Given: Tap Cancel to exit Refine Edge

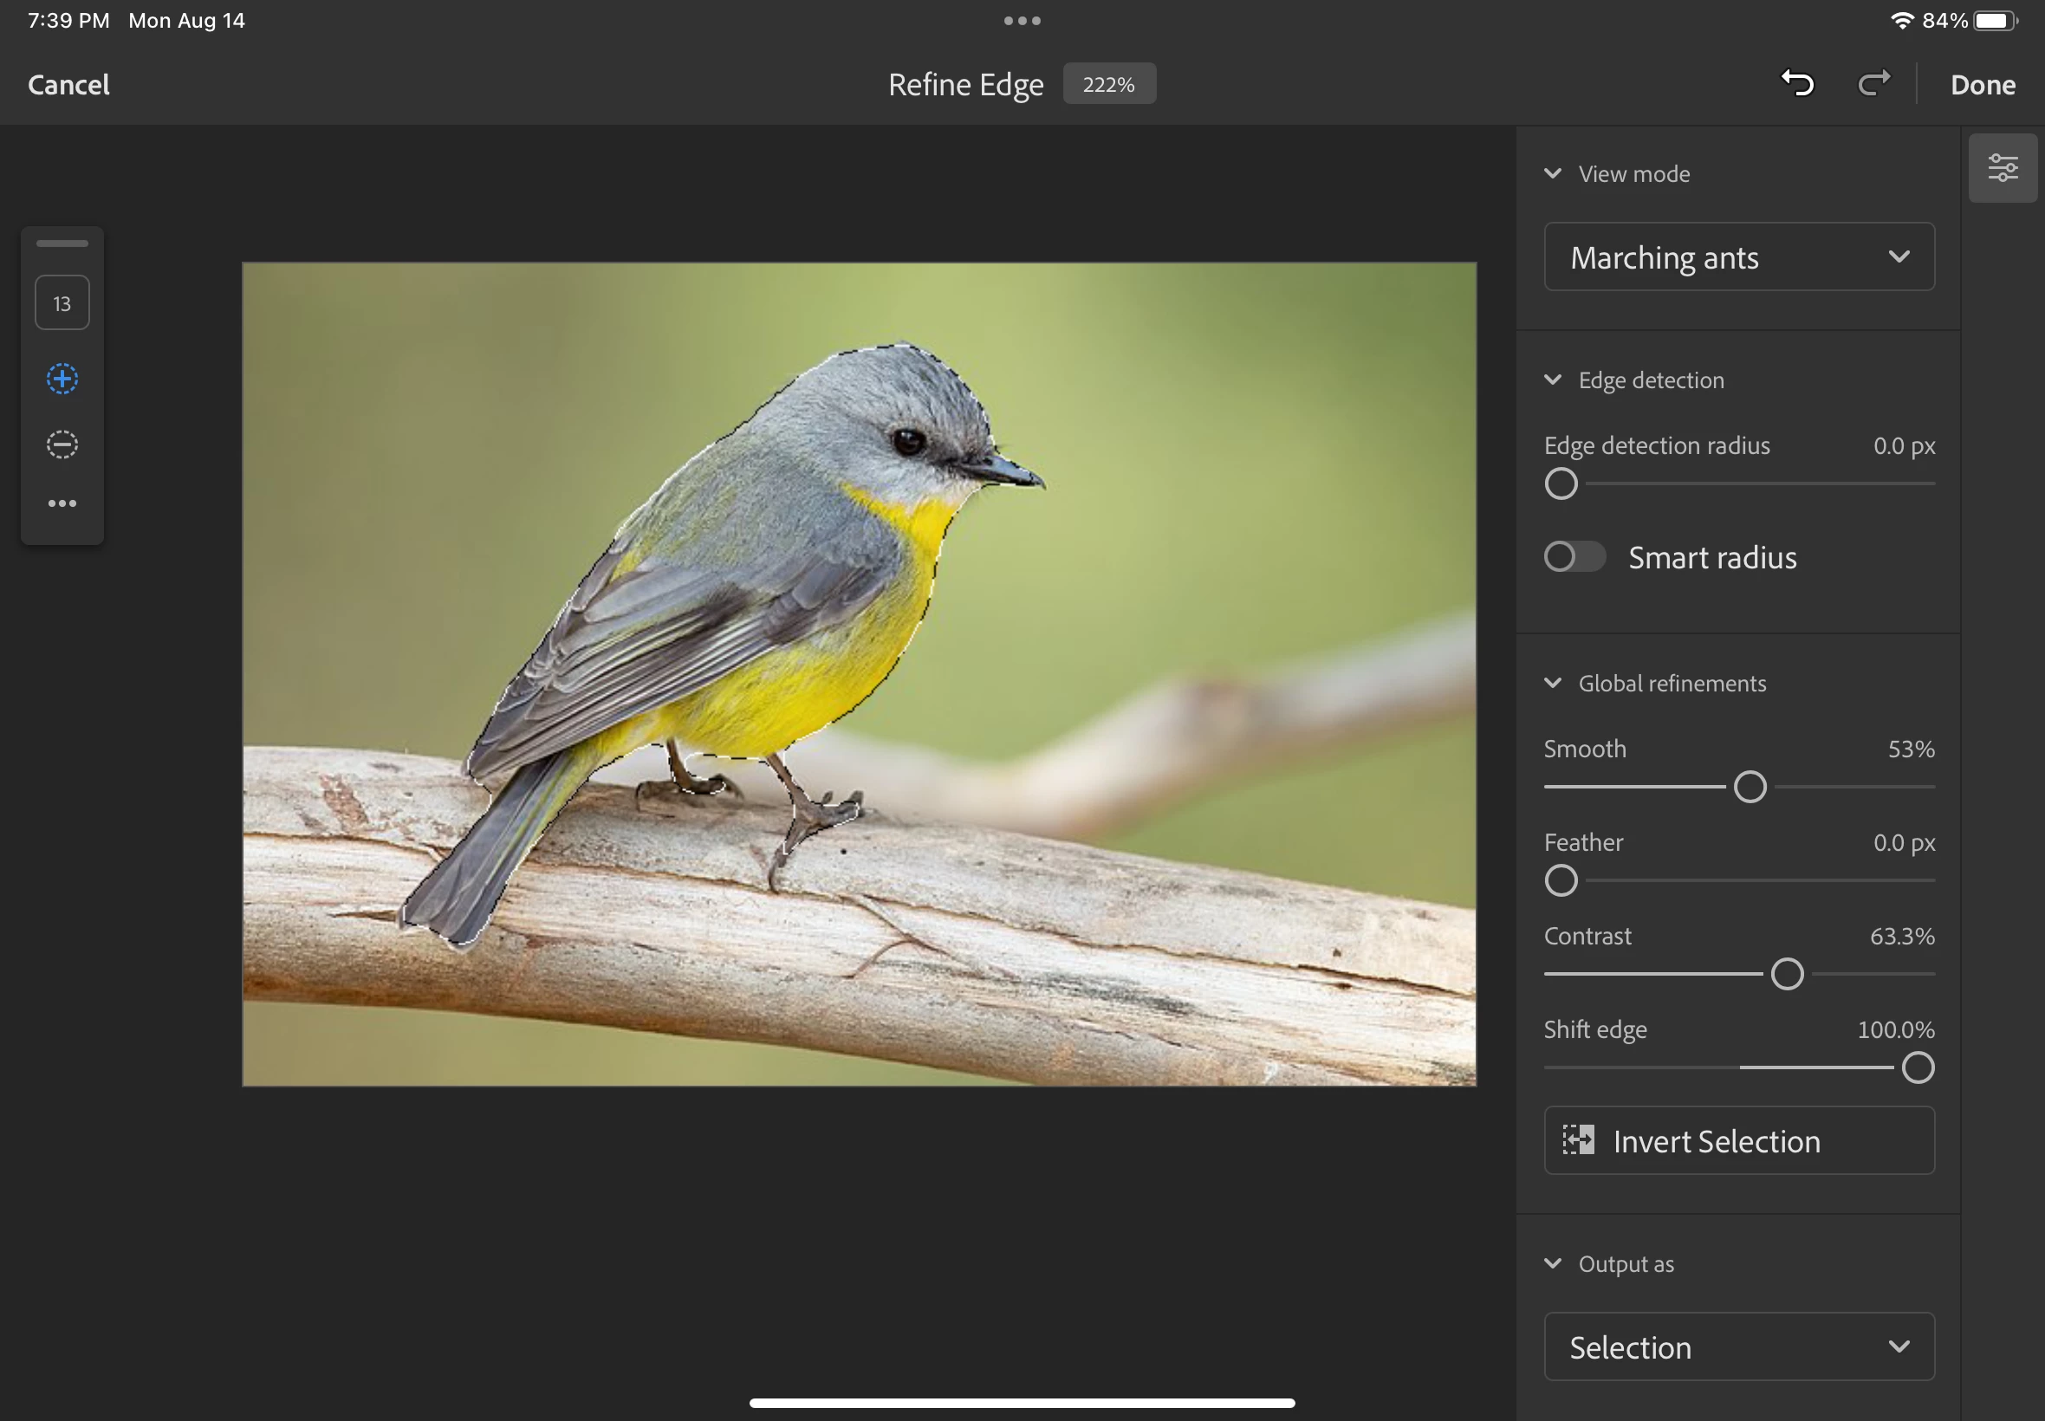Looking at the screenshot, I should click(x=68, y=85).
